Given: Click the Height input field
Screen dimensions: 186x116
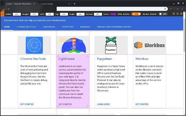Looking at the screenshot, I should pos(34,14).
